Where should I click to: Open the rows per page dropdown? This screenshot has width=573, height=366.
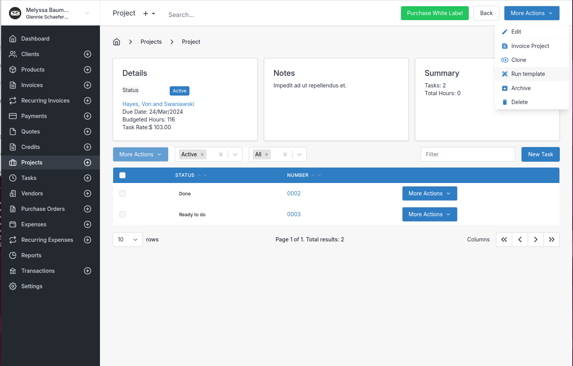pyautogui.click(x=128, y=239)
